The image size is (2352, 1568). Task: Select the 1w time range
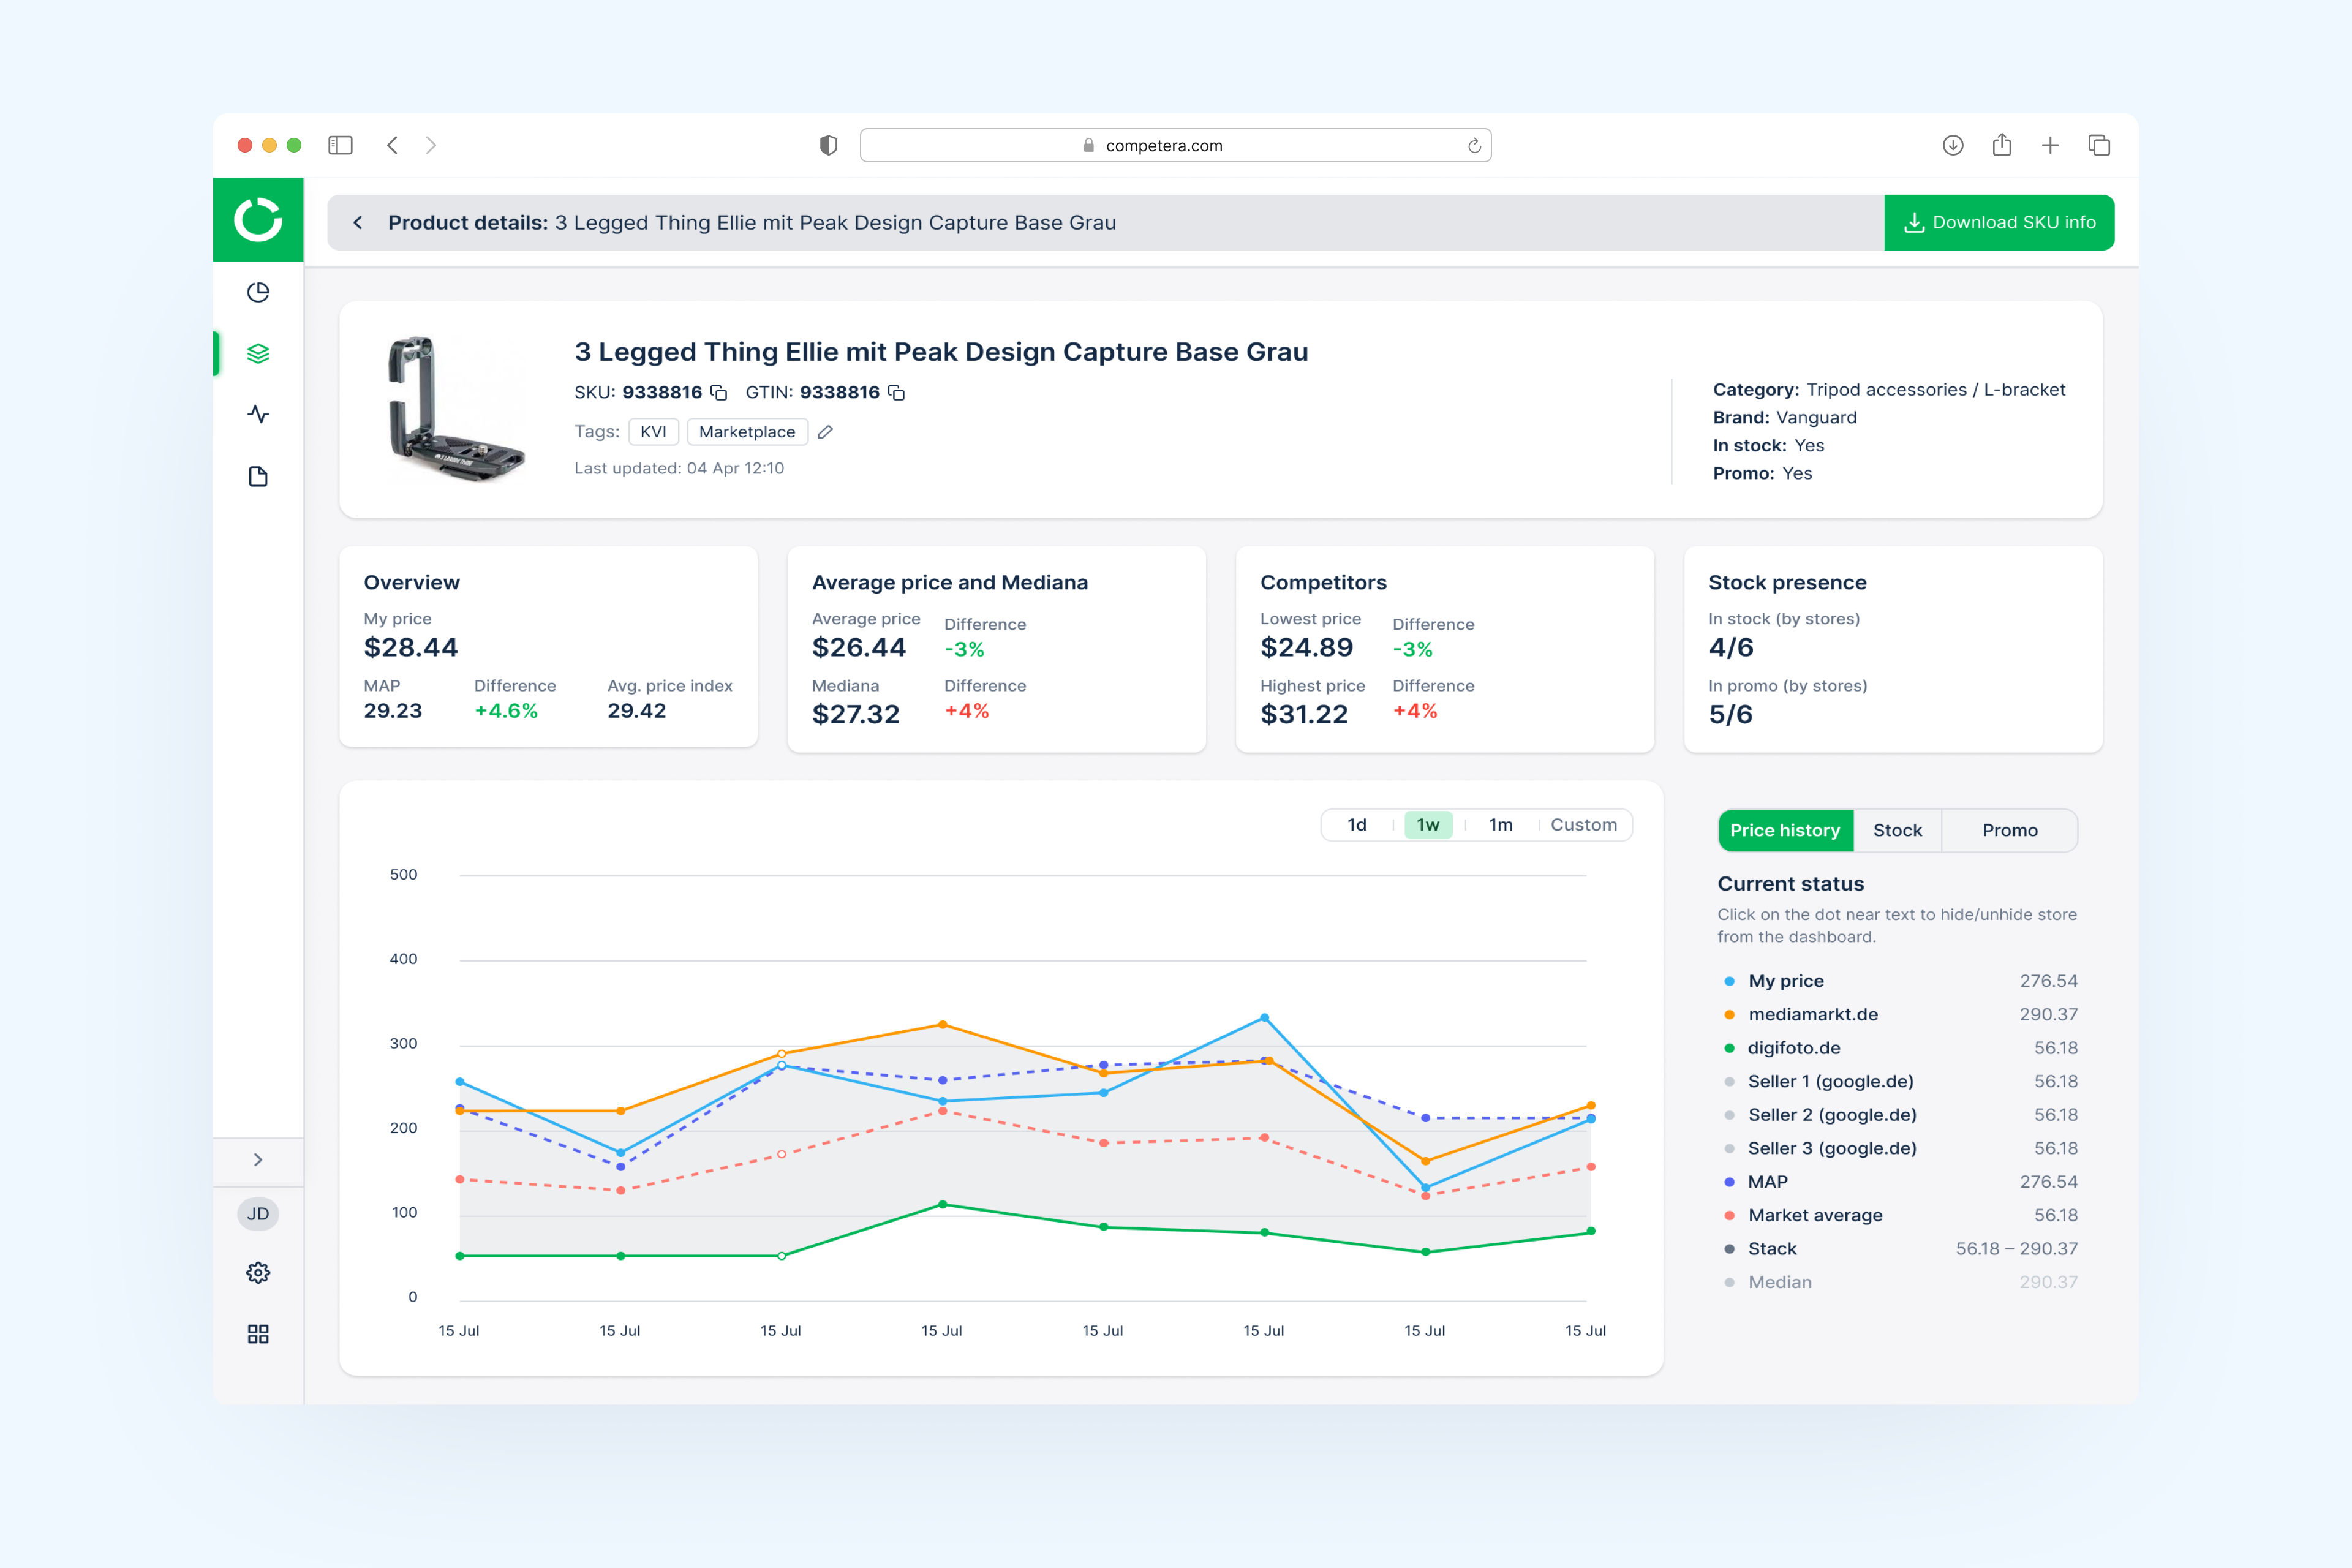(x=1428, y=825)
